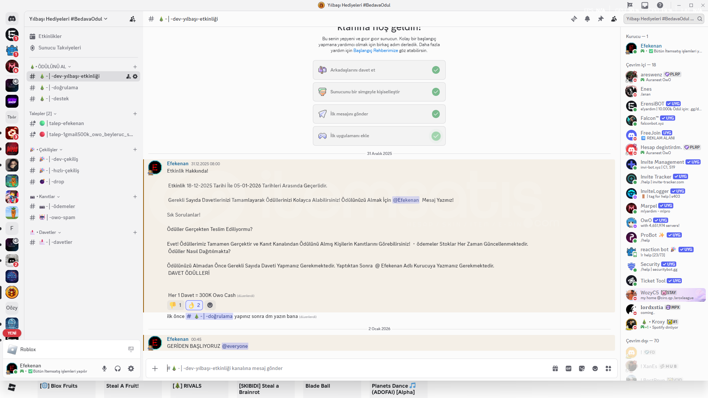Click the Arkadaşlarını davet et card
708x398 pixels.
[379, 70]
